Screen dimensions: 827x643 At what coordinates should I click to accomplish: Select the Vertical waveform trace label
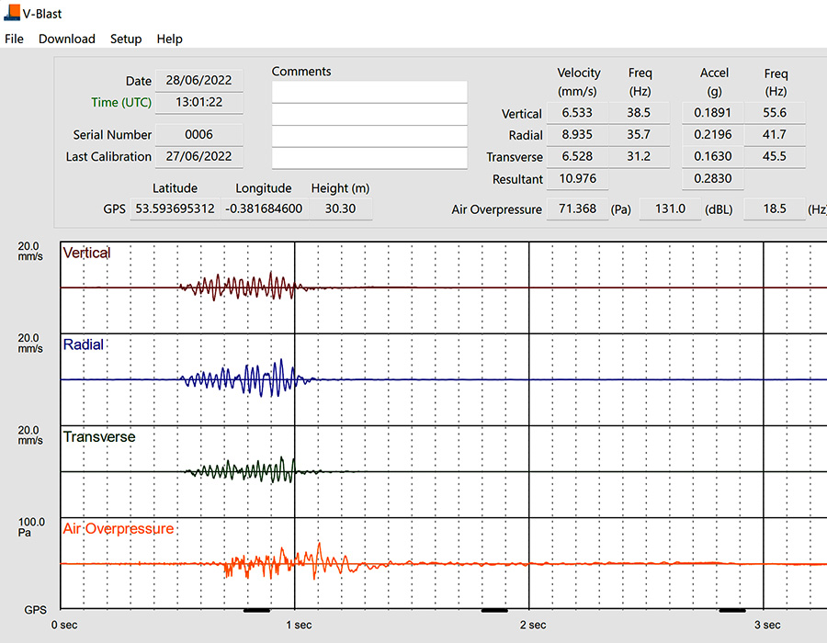(x=86, y=253)
